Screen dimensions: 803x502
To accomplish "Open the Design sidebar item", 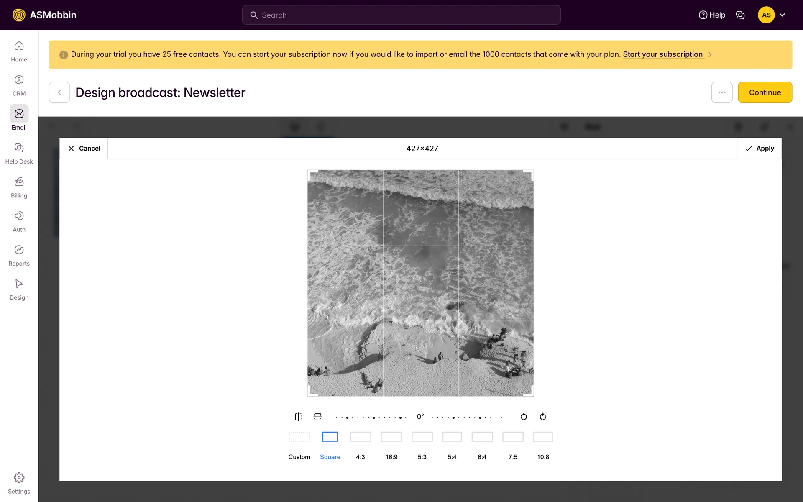I will click(19, 289).
